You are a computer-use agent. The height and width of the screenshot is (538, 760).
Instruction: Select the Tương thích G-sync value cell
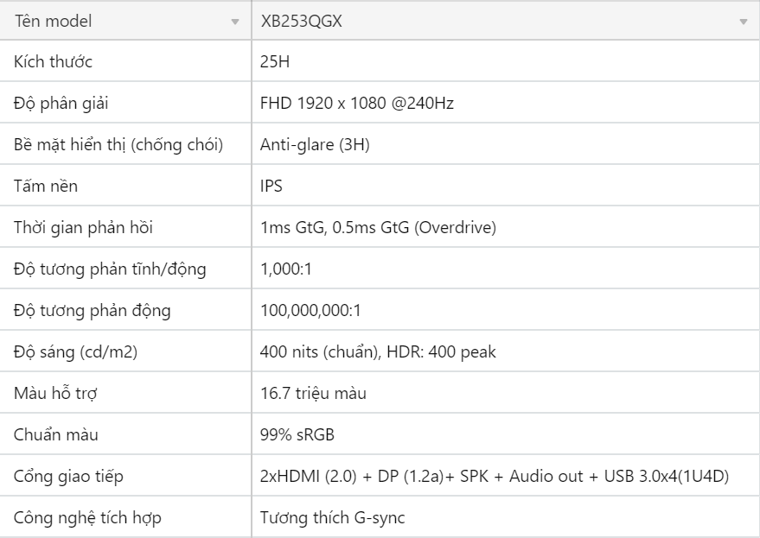click(x=506, y=517)
